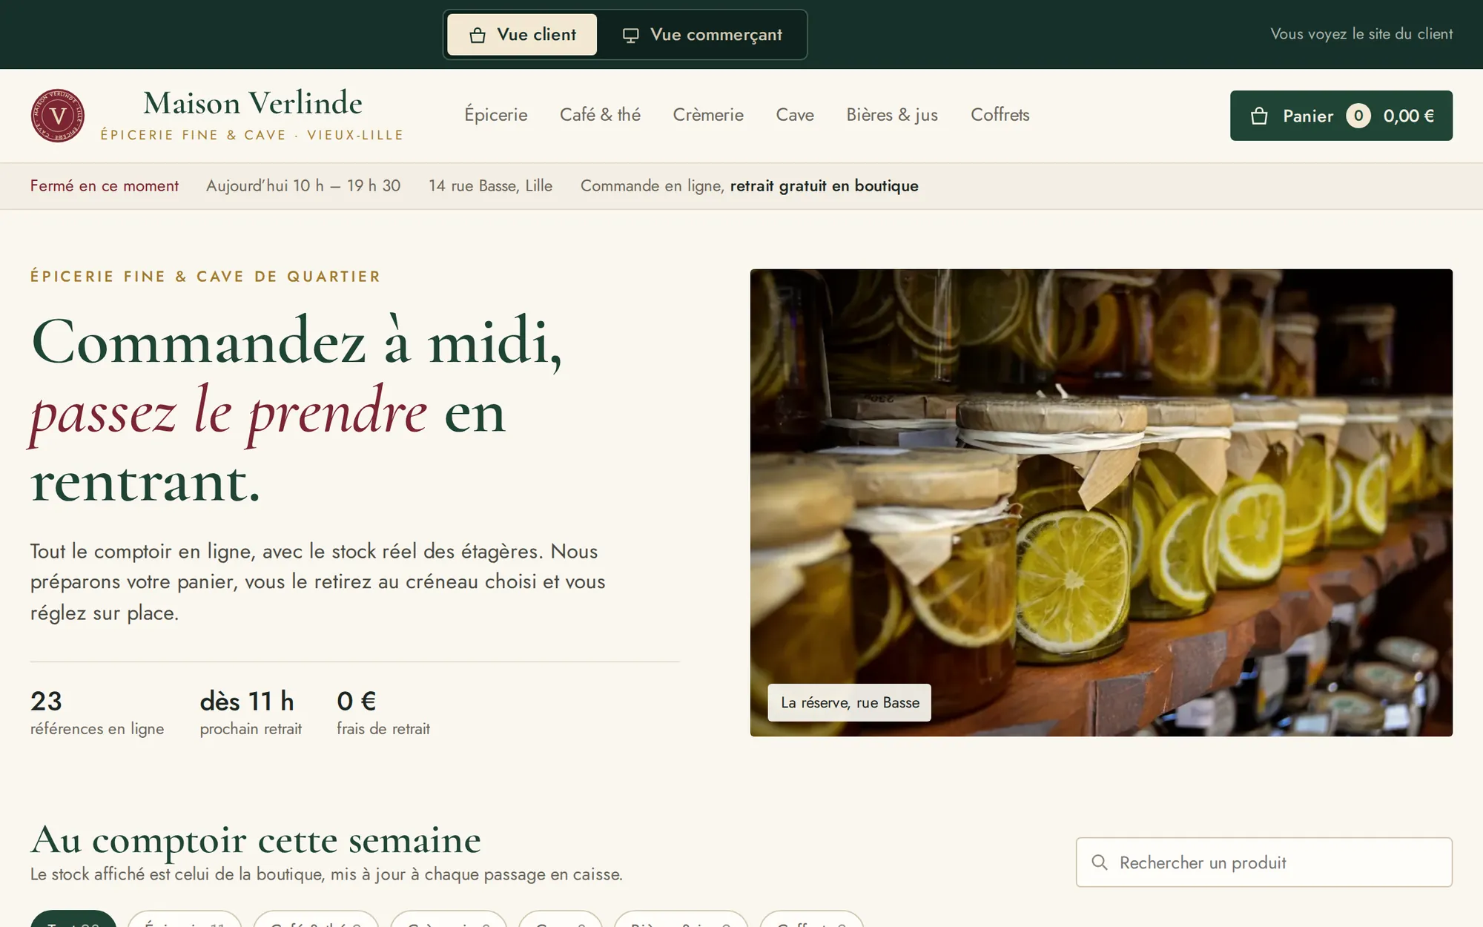This screenshot has width=1483, height=927.
Task: Click the Au comptoir cette semaine heading
Action: pos(256,840)
